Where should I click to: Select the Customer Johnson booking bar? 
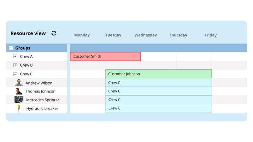[158, 74]
